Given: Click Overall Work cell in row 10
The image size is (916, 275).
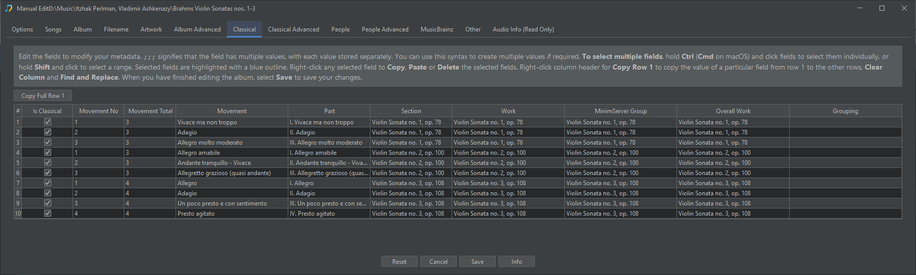Looking at the screenshot, I should pyautogui.click(x=733, y=214).
